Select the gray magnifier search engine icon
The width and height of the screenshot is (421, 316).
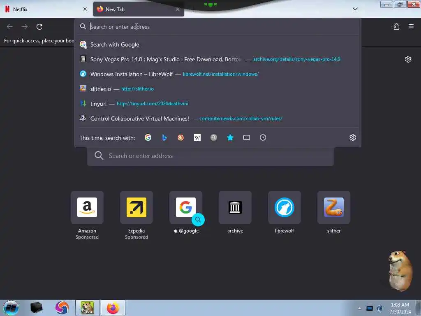(214, 137)
